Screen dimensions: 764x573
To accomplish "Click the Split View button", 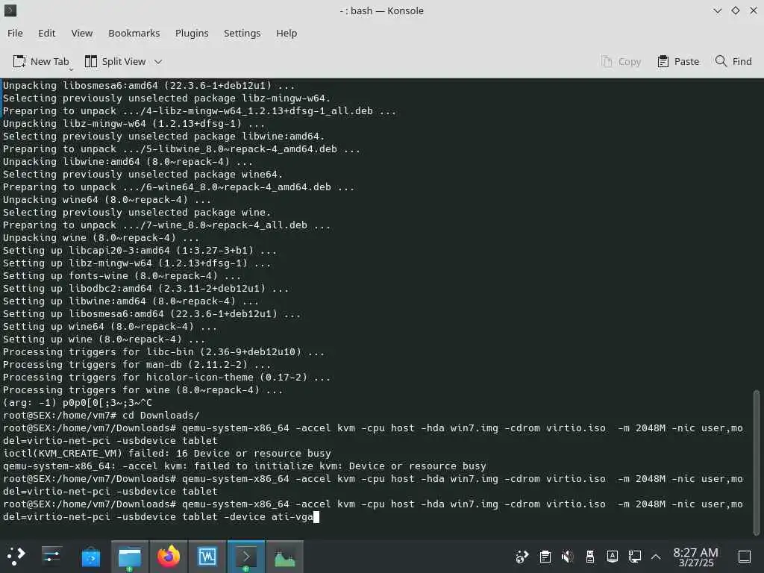I will click(116, 61).
